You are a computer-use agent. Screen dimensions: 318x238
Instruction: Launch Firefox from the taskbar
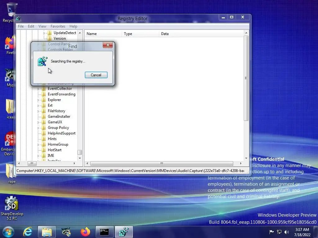pyautogui.click(x=85, y=232)
